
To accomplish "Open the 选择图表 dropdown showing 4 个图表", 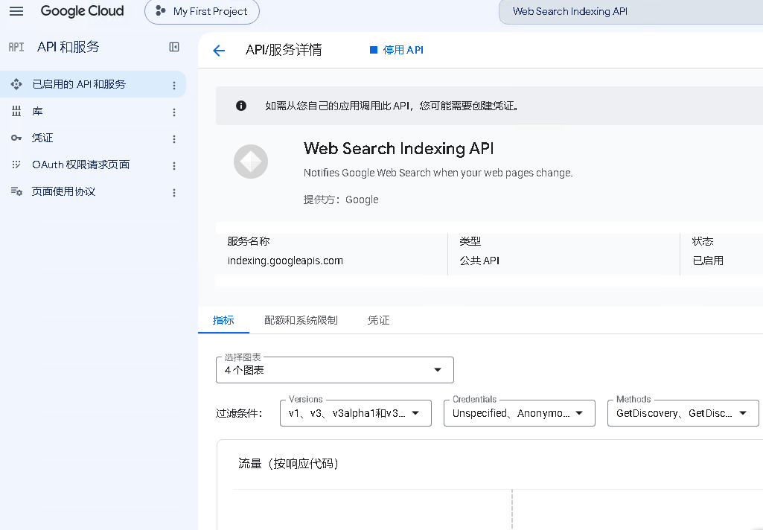I will pyautogui.click(x=335, y=370).
